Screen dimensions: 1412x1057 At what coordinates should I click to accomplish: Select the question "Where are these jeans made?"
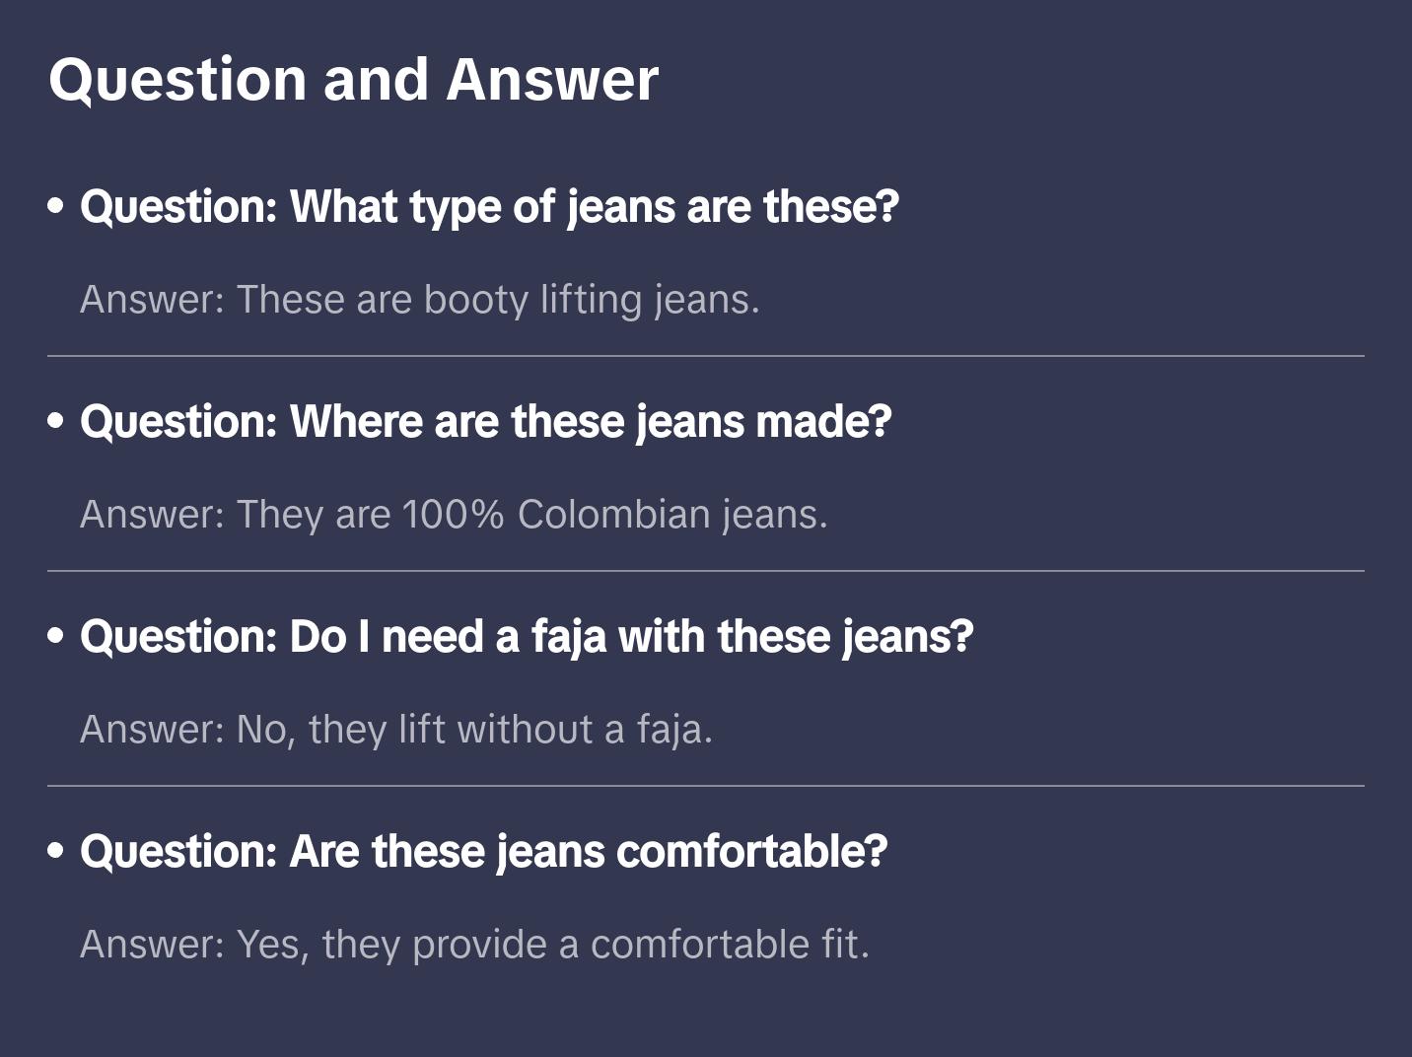point(485,422)
